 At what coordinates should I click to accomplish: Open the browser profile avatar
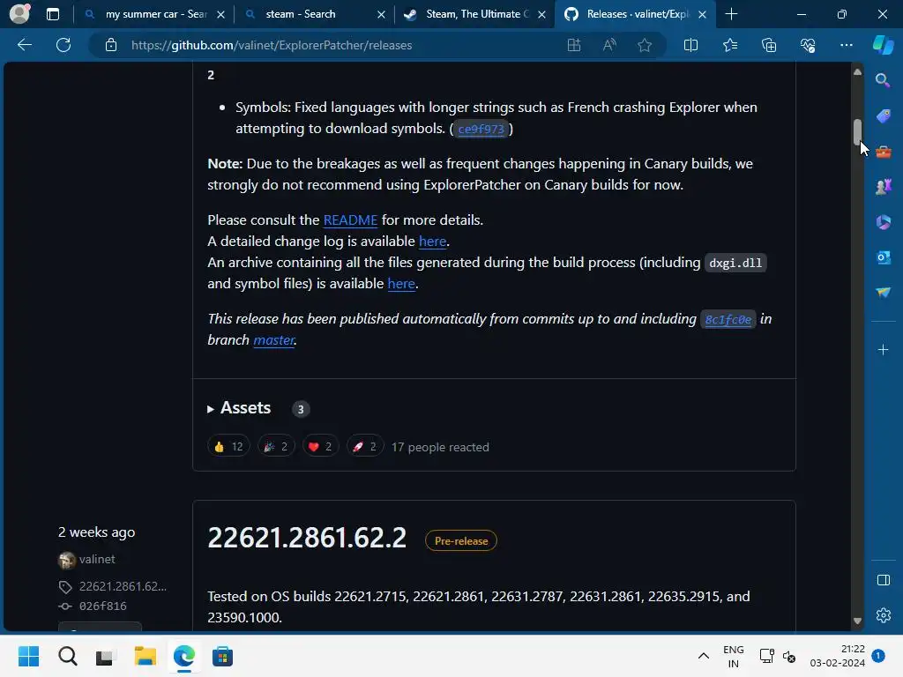coord(19,14)
